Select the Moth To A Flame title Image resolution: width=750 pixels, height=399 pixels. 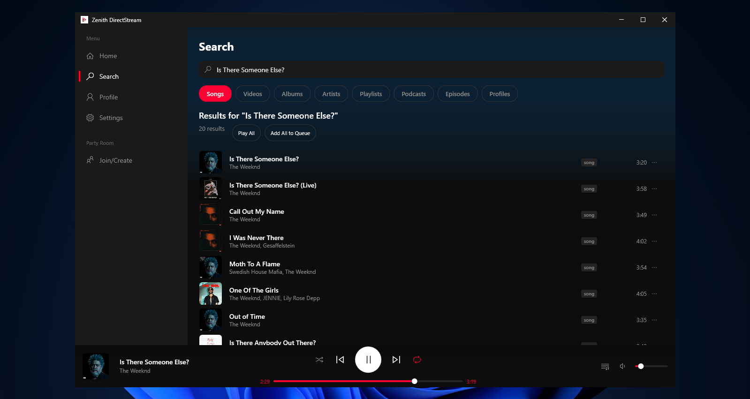point(255,264)
